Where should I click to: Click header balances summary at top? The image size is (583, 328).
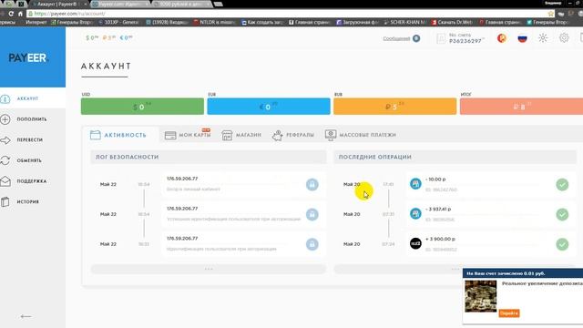pyautogui.click(x=109, y=38)
